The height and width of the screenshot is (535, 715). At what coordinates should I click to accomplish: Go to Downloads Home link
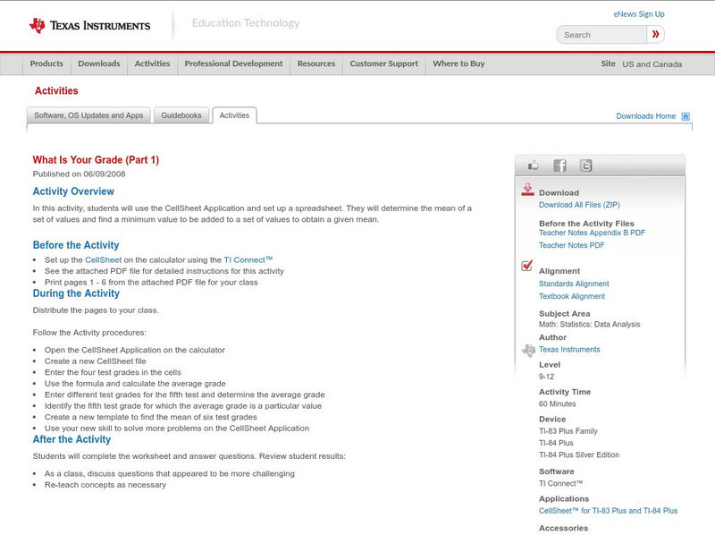coord(645,116)
